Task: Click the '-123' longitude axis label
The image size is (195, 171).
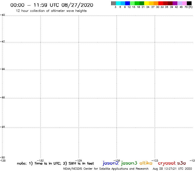Action: pyautogui.click(x=155, y=160)
